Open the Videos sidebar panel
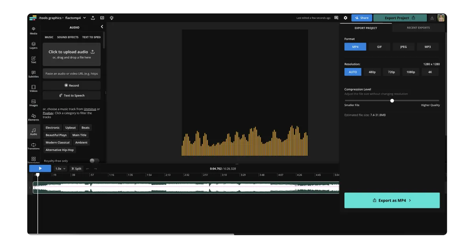Screen dimensions: 474x249 click(34, 89)
